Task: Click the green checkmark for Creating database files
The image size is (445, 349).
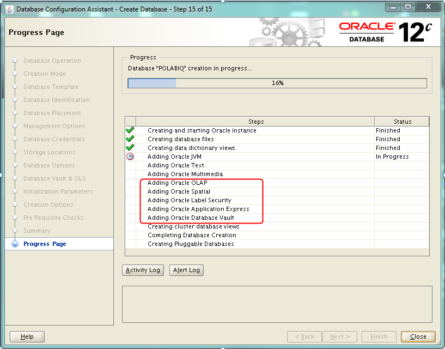Action: tap(130, 139)
